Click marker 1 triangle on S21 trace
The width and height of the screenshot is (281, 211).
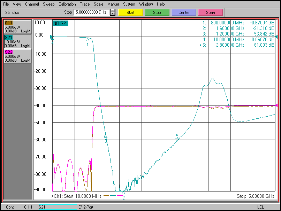tap(88, 40)
